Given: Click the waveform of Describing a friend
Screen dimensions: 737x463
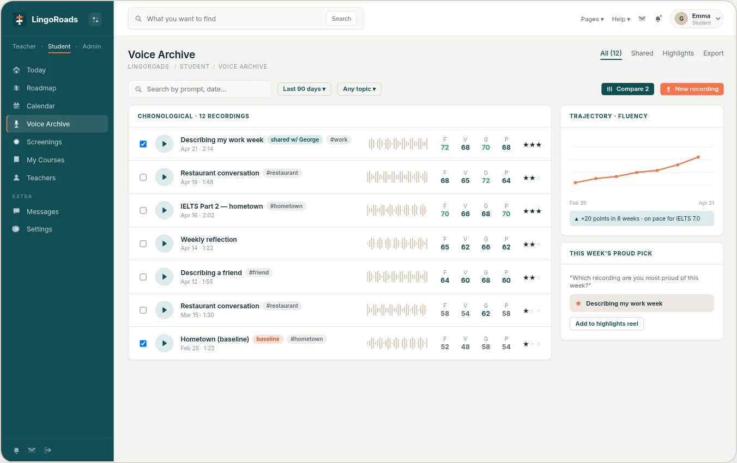Looking at the screenshot, I should click(x=397, y=277).
